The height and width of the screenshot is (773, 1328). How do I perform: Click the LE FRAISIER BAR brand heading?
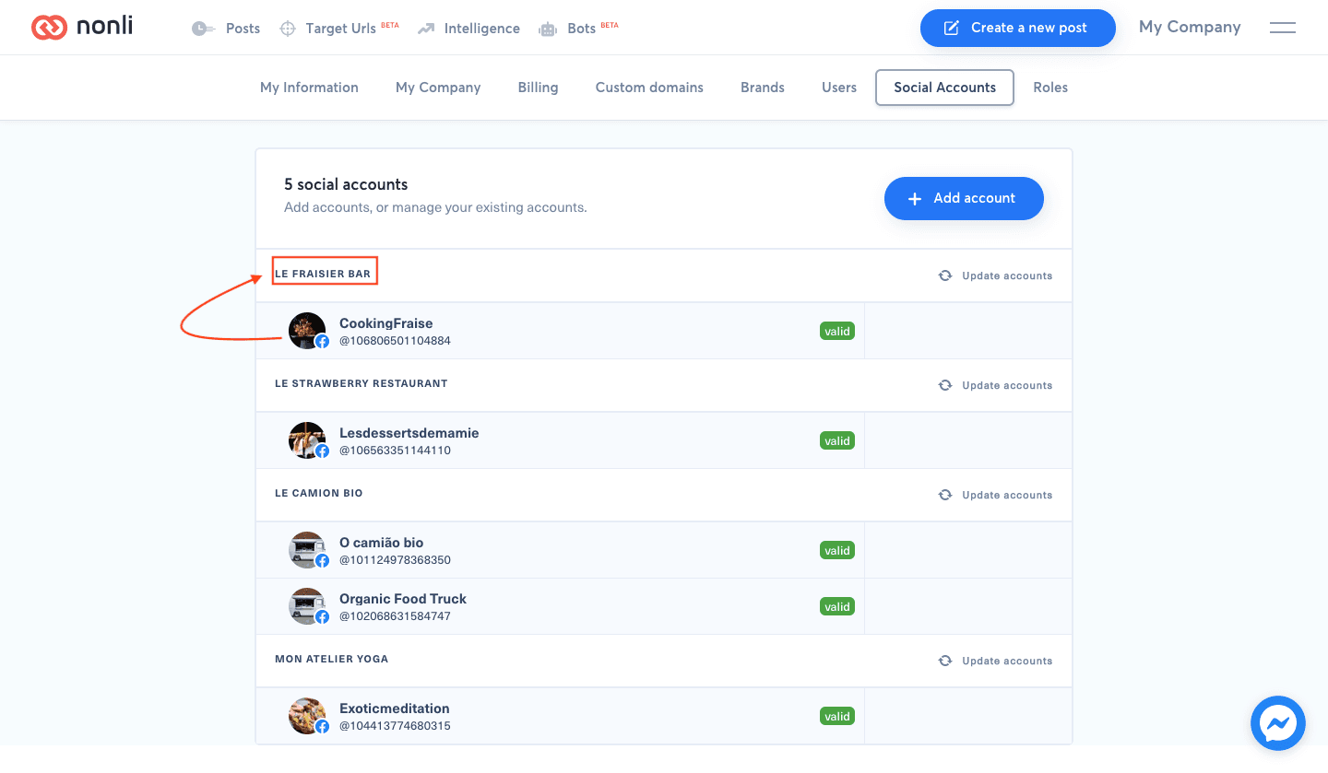323,274
